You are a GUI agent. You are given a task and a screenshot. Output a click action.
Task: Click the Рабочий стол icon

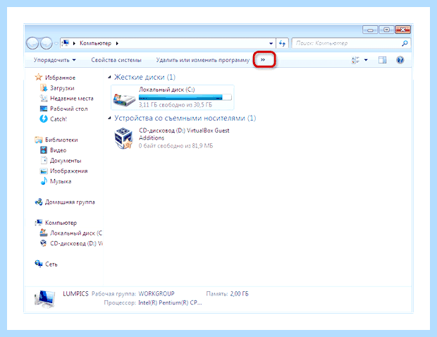[44, 109]
